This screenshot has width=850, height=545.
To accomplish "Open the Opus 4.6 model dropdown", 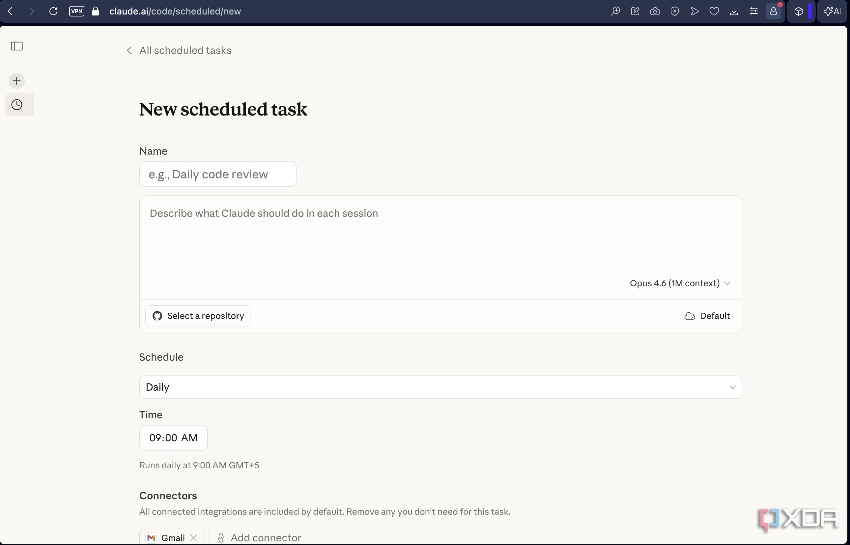I will 680,283.
